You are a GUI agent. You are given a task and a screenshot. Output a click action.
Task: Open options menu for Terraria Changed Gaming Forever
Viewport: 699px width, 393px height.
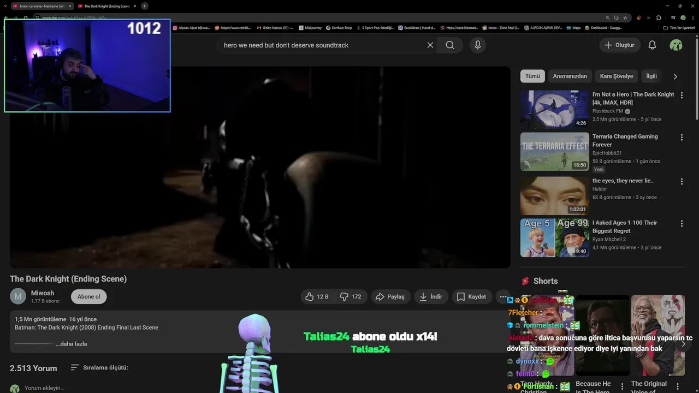682,138
